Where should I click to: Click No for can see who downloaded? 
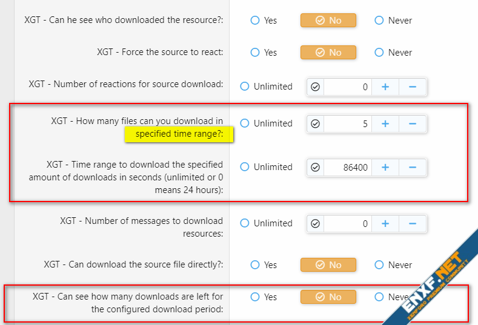tap(328, 21)
